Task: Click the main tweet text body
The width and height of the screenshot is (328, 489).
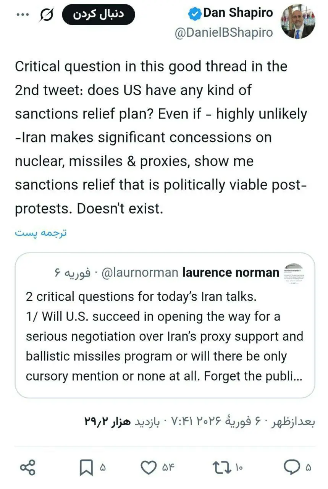Action: [x=161, y=138]
